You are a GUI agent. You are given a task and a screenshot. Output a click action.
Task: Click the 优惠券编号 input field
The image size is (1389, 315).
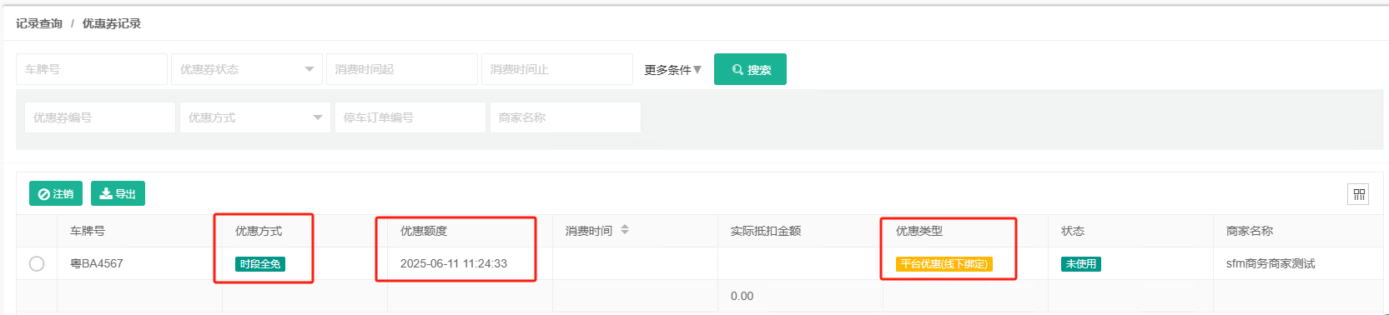pos(100,117)
